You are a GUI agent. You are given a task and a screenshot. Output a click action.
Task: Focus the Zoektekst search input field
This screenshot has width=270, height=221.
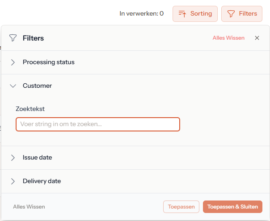click(98, 124)
